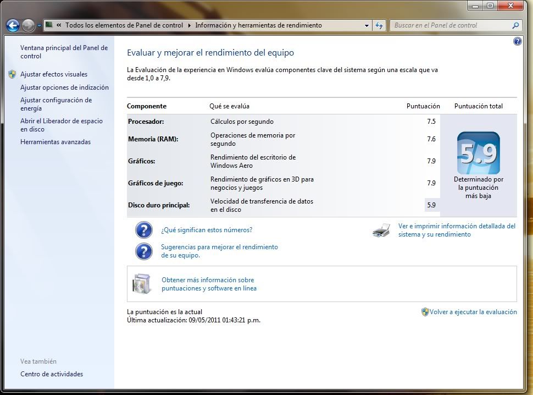Click the double chevron in address bar
The image size is (533, 395).
[x=59, y=25]
